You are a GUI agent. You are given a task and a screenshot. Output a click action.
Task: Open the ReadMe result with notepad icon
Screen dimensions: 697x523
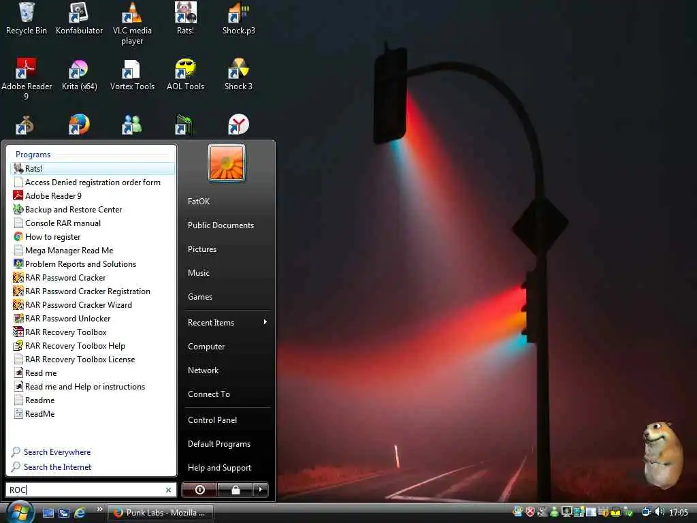[x=93, y=413]
